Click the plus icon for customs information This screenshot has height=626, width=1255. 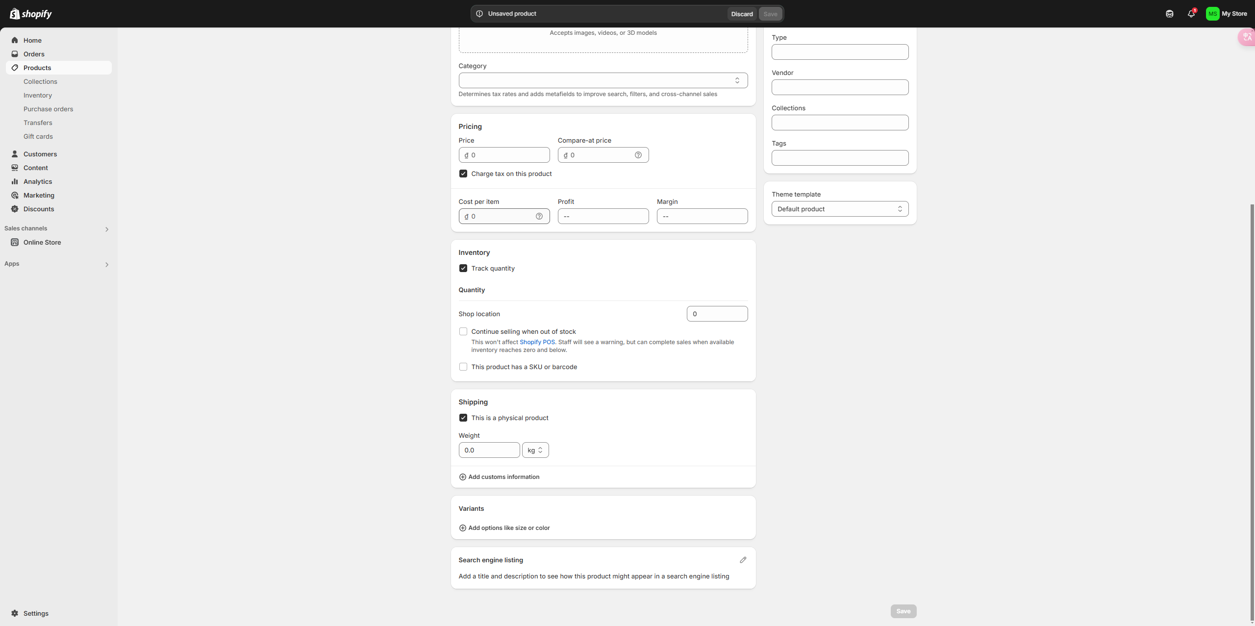(462, 477)
